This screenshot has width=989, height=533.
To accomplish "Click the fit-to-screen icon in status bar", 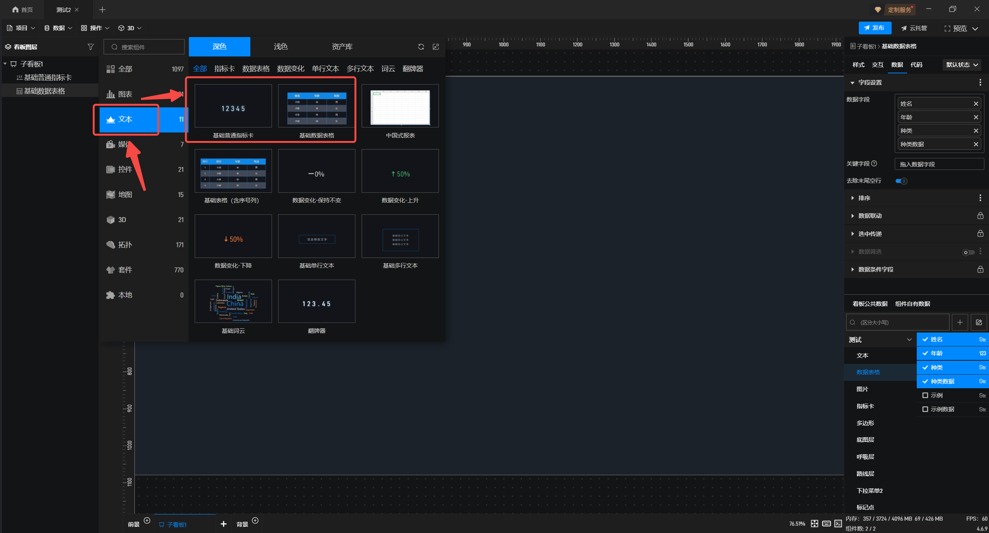I will (x=814, y=523).
